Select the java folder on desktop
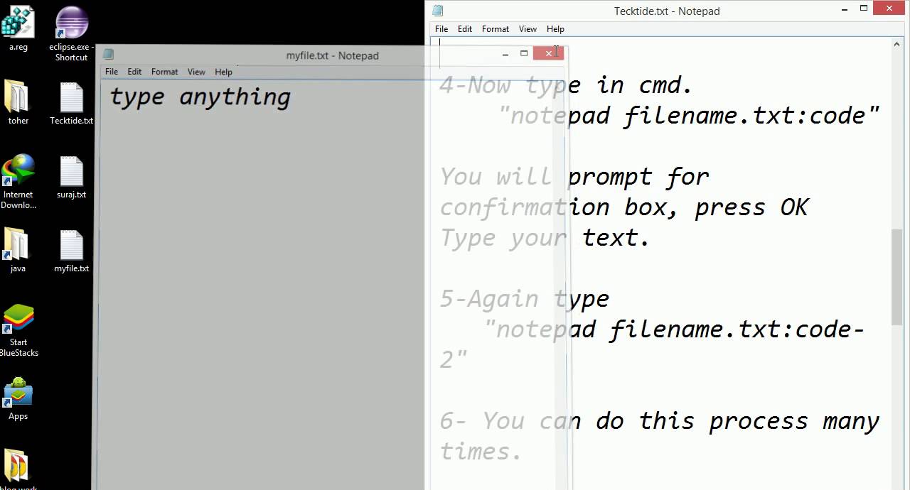 coord(18,251)
